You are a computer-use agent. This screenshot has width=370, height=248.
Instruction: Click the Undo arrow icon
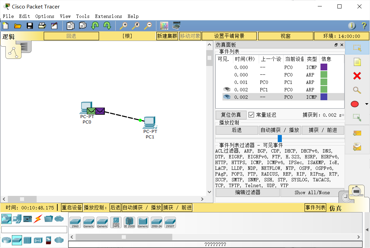click(95, 26)
